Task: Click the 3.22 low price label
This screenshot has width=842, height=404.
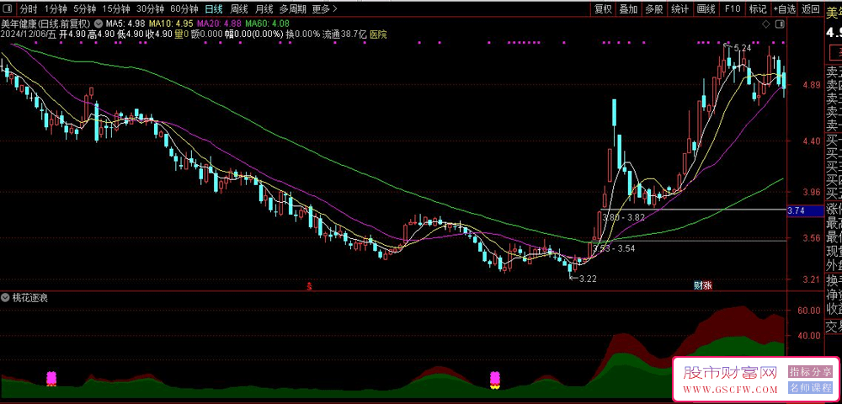Action: point(588,279)
